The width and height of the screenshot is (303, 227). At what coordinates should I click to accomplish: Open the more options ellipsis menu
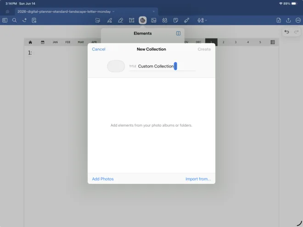pyautogui.click(x=298, y=20)
